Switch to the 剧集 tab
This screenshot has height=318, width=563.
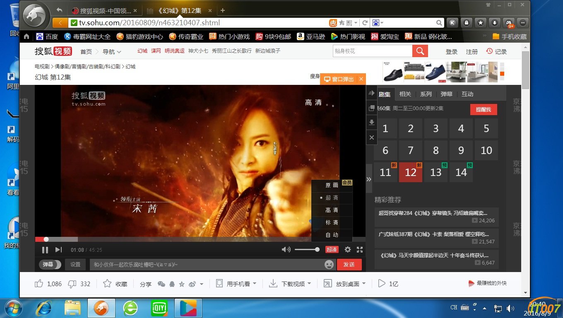tap(385, 94)
